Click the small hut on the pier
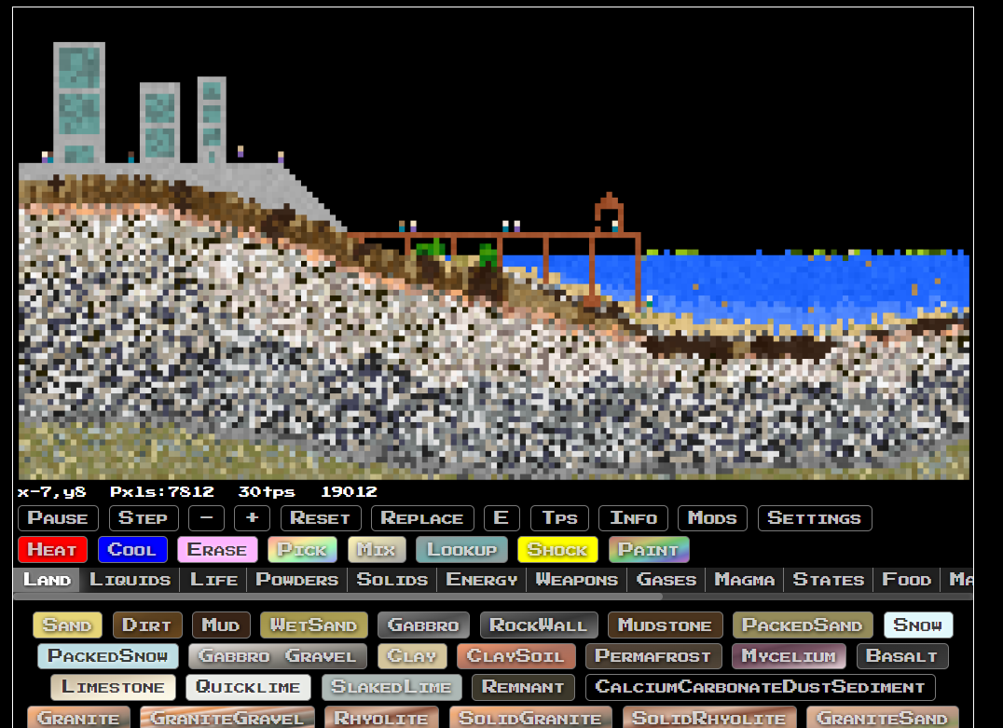The height and width of the screenshot is (728, 1003). tap(609, 213)
